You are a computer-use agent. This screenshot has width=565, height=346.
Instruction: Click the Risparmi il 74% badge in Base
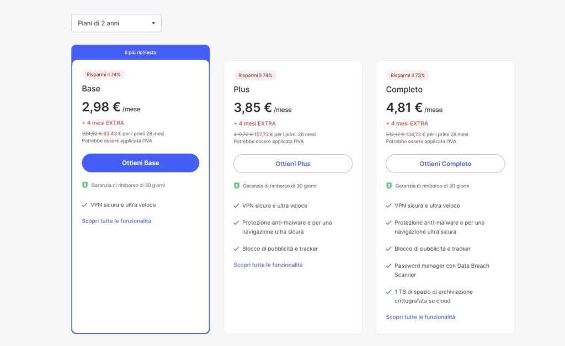(x=103, y=74)
